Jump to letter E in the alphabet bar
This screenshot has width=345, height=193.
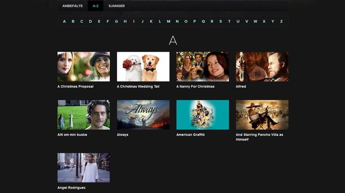coord(99,21)
